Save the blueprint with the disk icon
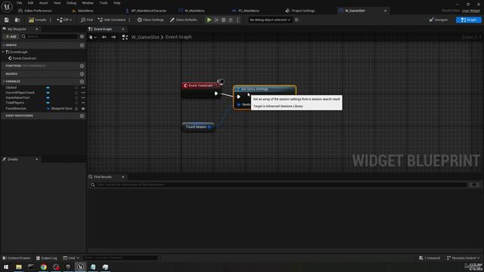The image size is (484, 272). click(x=7, y=20)
